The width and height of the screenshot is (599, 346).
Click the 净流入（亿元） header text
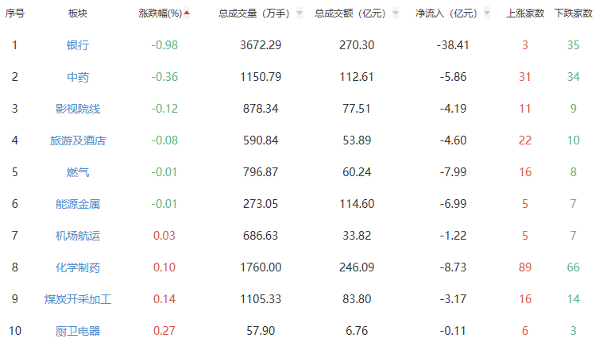click(x=446, y=13)
